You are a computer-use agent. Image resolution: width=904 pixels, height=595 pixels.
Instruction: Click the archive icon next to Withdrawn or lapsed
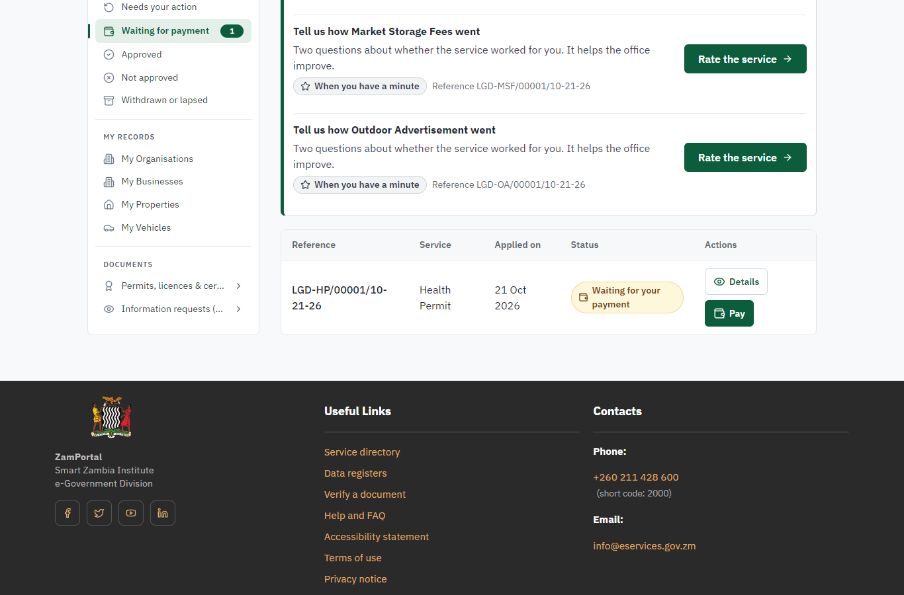[109, 100]
